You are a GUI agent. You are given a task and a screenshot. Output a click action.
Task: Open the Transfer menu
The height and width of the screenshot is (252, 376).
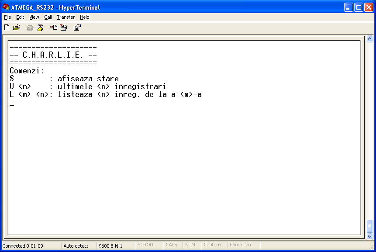(x=66, y=17)
